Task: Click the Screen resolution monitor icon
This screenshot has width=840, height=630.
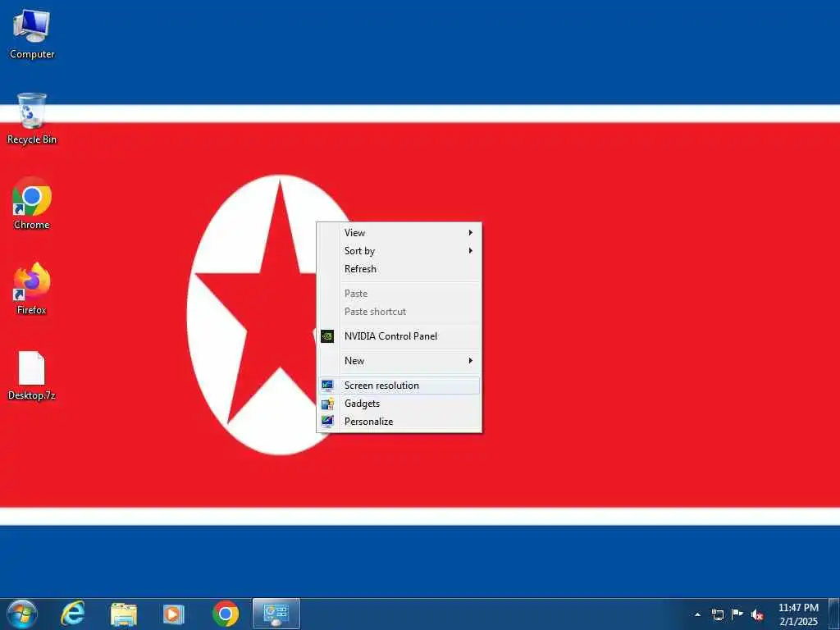Action: (327, 386)
